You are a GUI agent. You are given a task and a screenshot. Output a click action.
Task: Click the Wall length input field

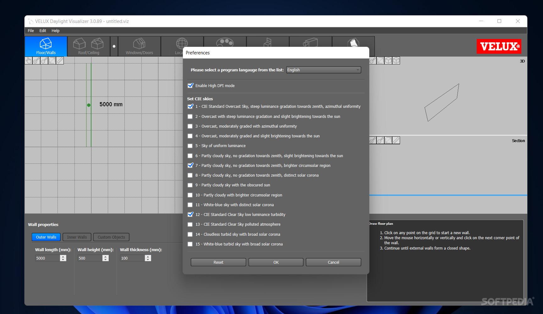point(47,258)
